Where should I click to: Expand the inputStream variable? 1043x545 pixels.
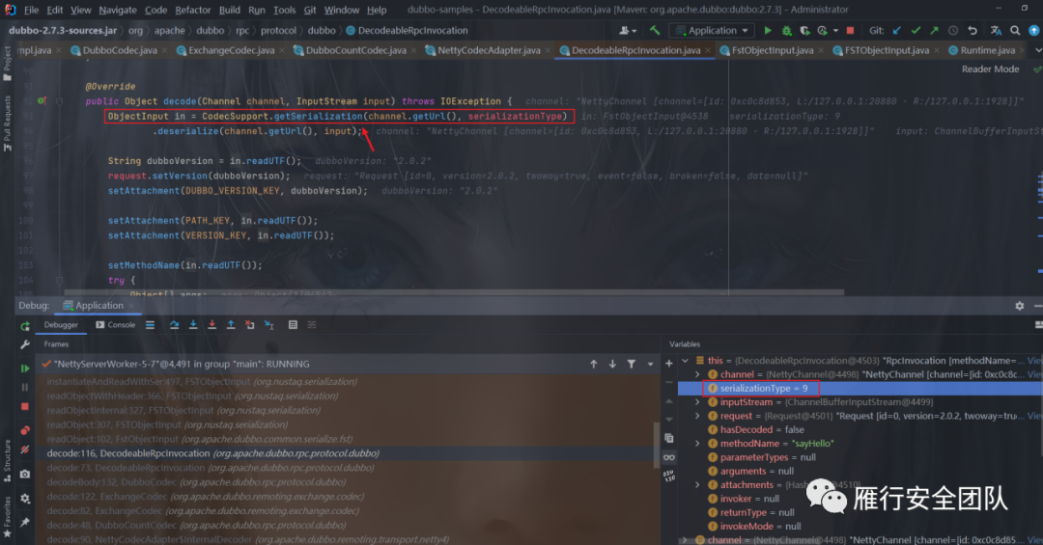pyautogui.click(x=697, y=402)
